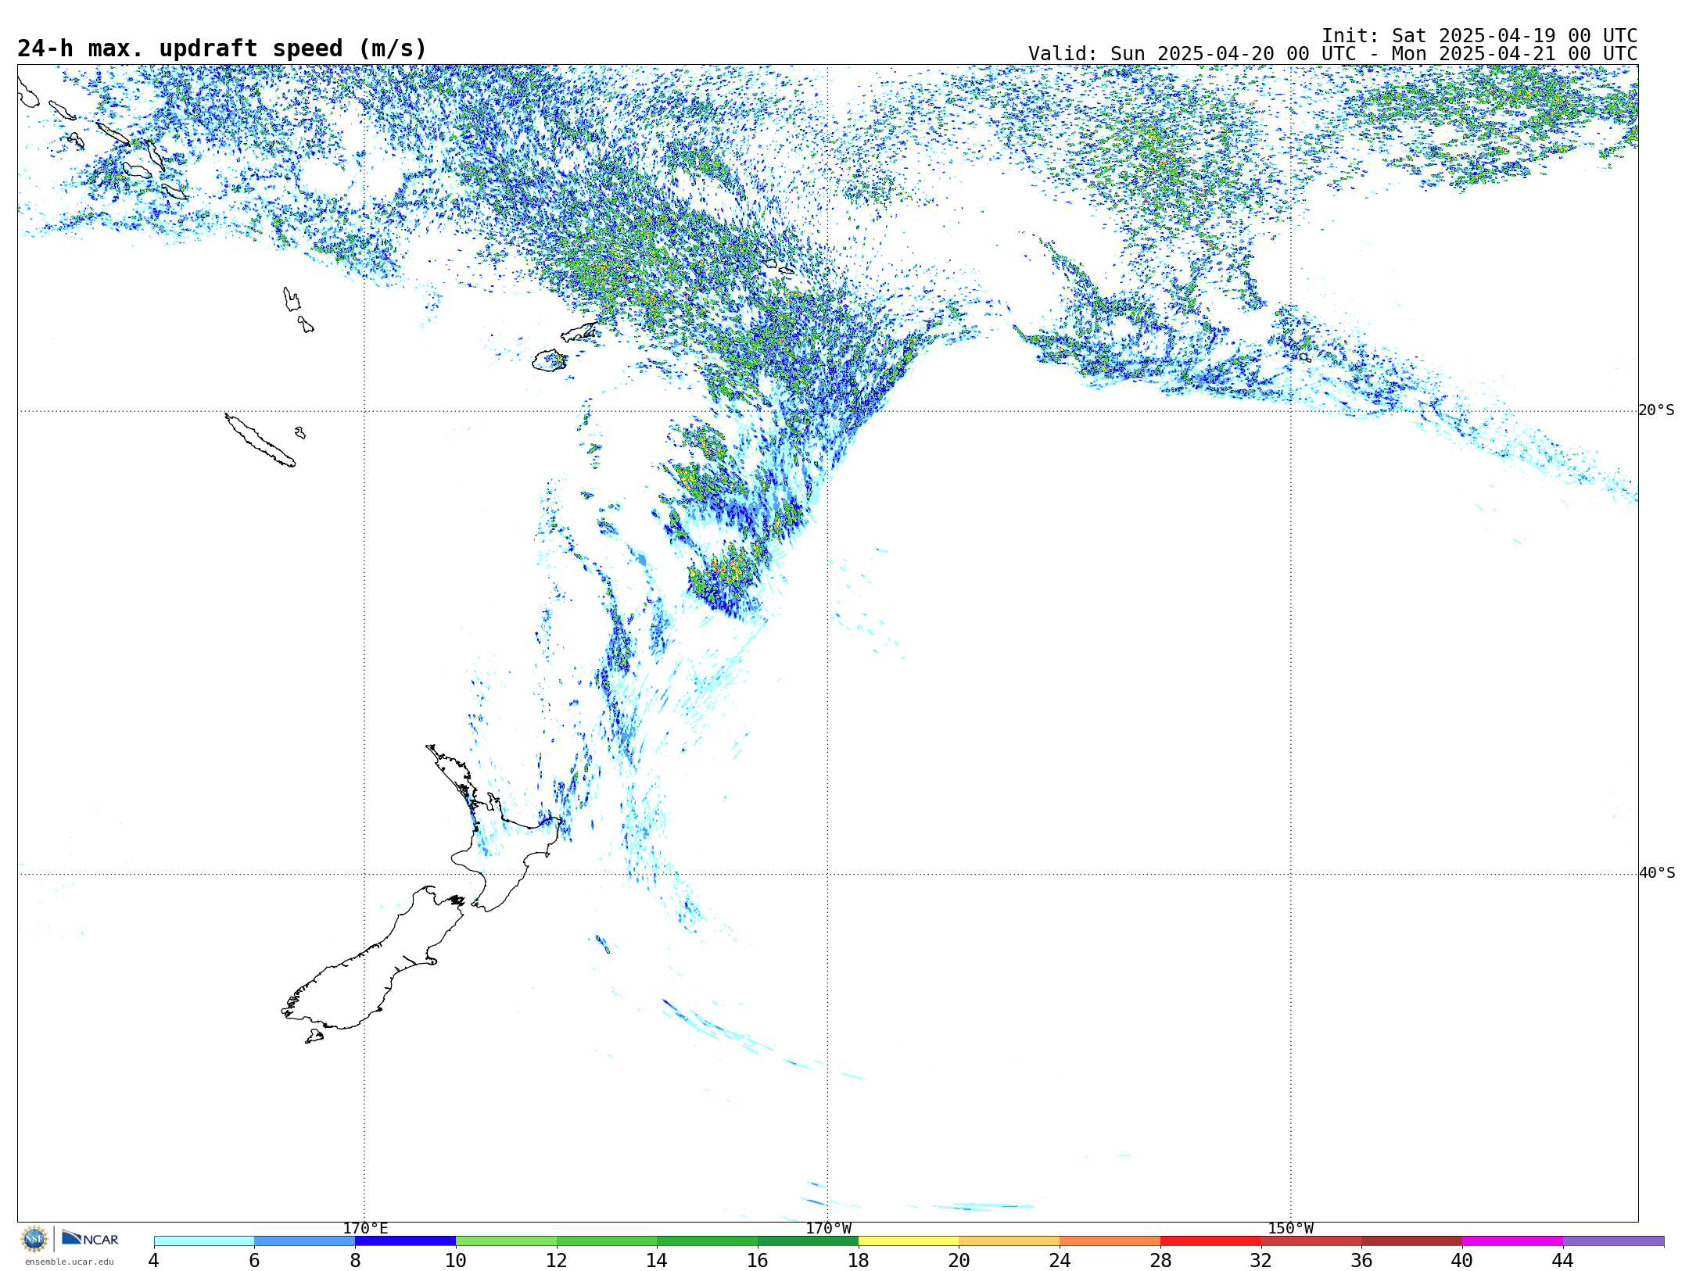Click the 40°S latitude label

point(1657,873)
